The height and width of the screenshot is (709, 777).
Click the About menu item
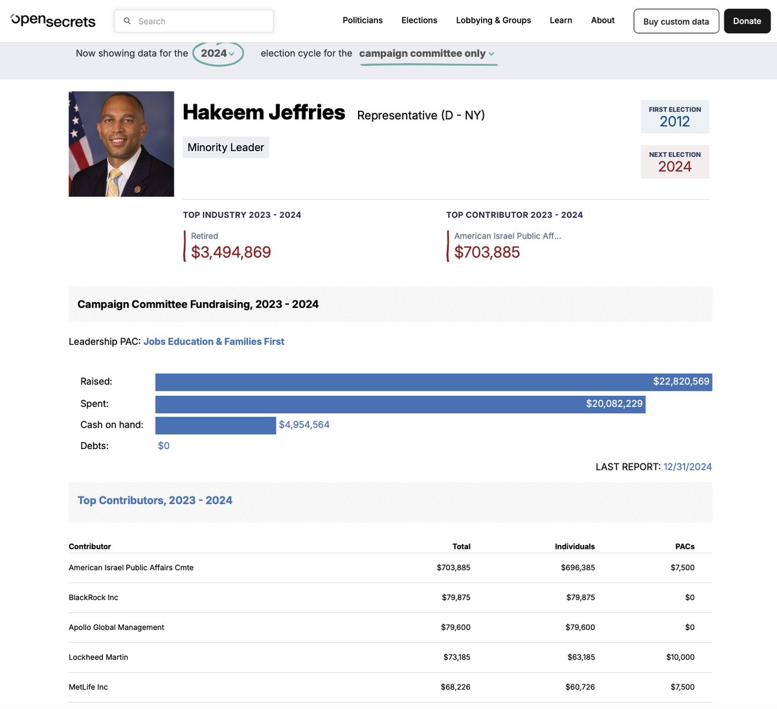click(x=602, y=20)
